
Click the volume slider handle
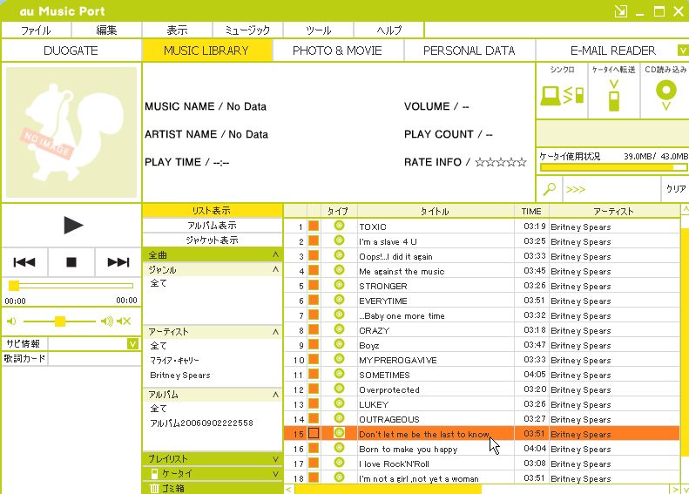60,321
